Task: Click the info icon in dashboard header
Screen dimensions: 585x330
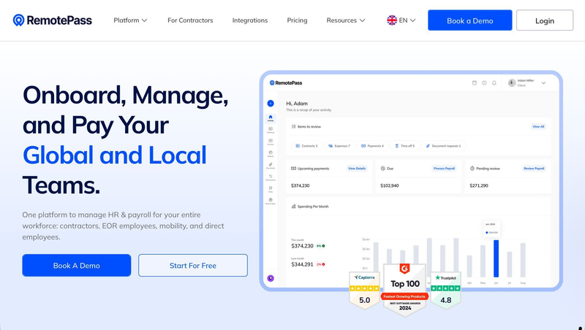Action: 484,82
